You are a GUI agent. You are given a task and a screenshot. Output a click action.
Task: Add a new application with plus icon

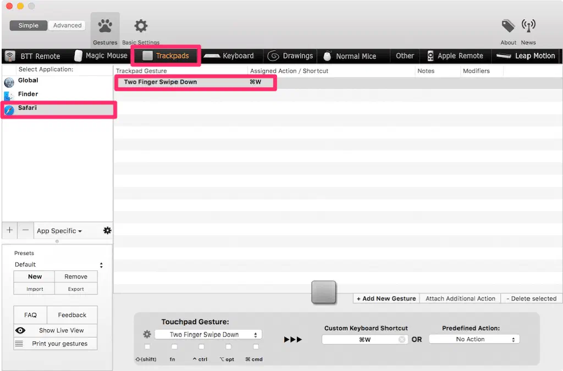[x=9, y=230]
